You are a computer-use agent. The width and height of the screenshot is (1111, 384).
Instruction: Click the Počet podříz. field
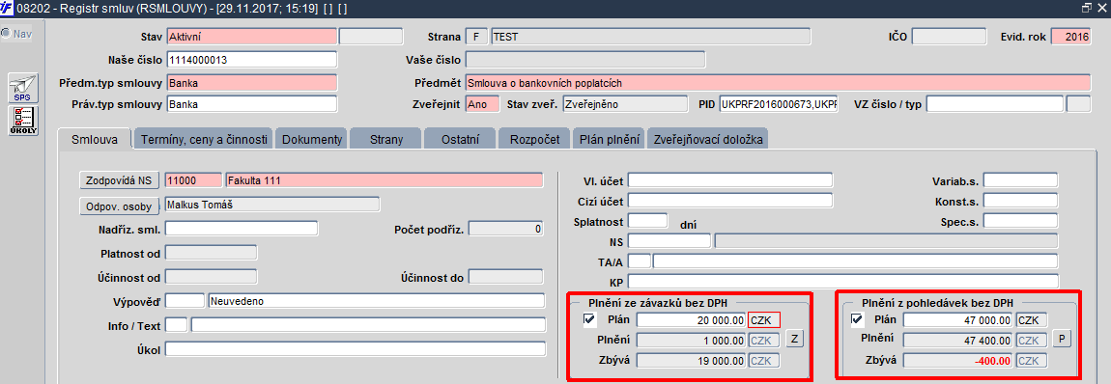506,229
